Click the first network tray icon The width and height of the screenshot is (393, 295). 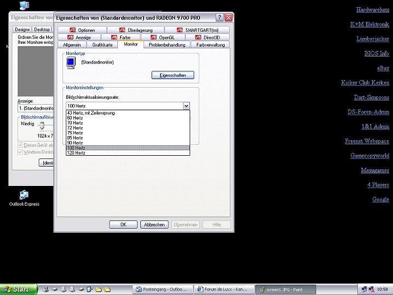[x=364, y=290]
